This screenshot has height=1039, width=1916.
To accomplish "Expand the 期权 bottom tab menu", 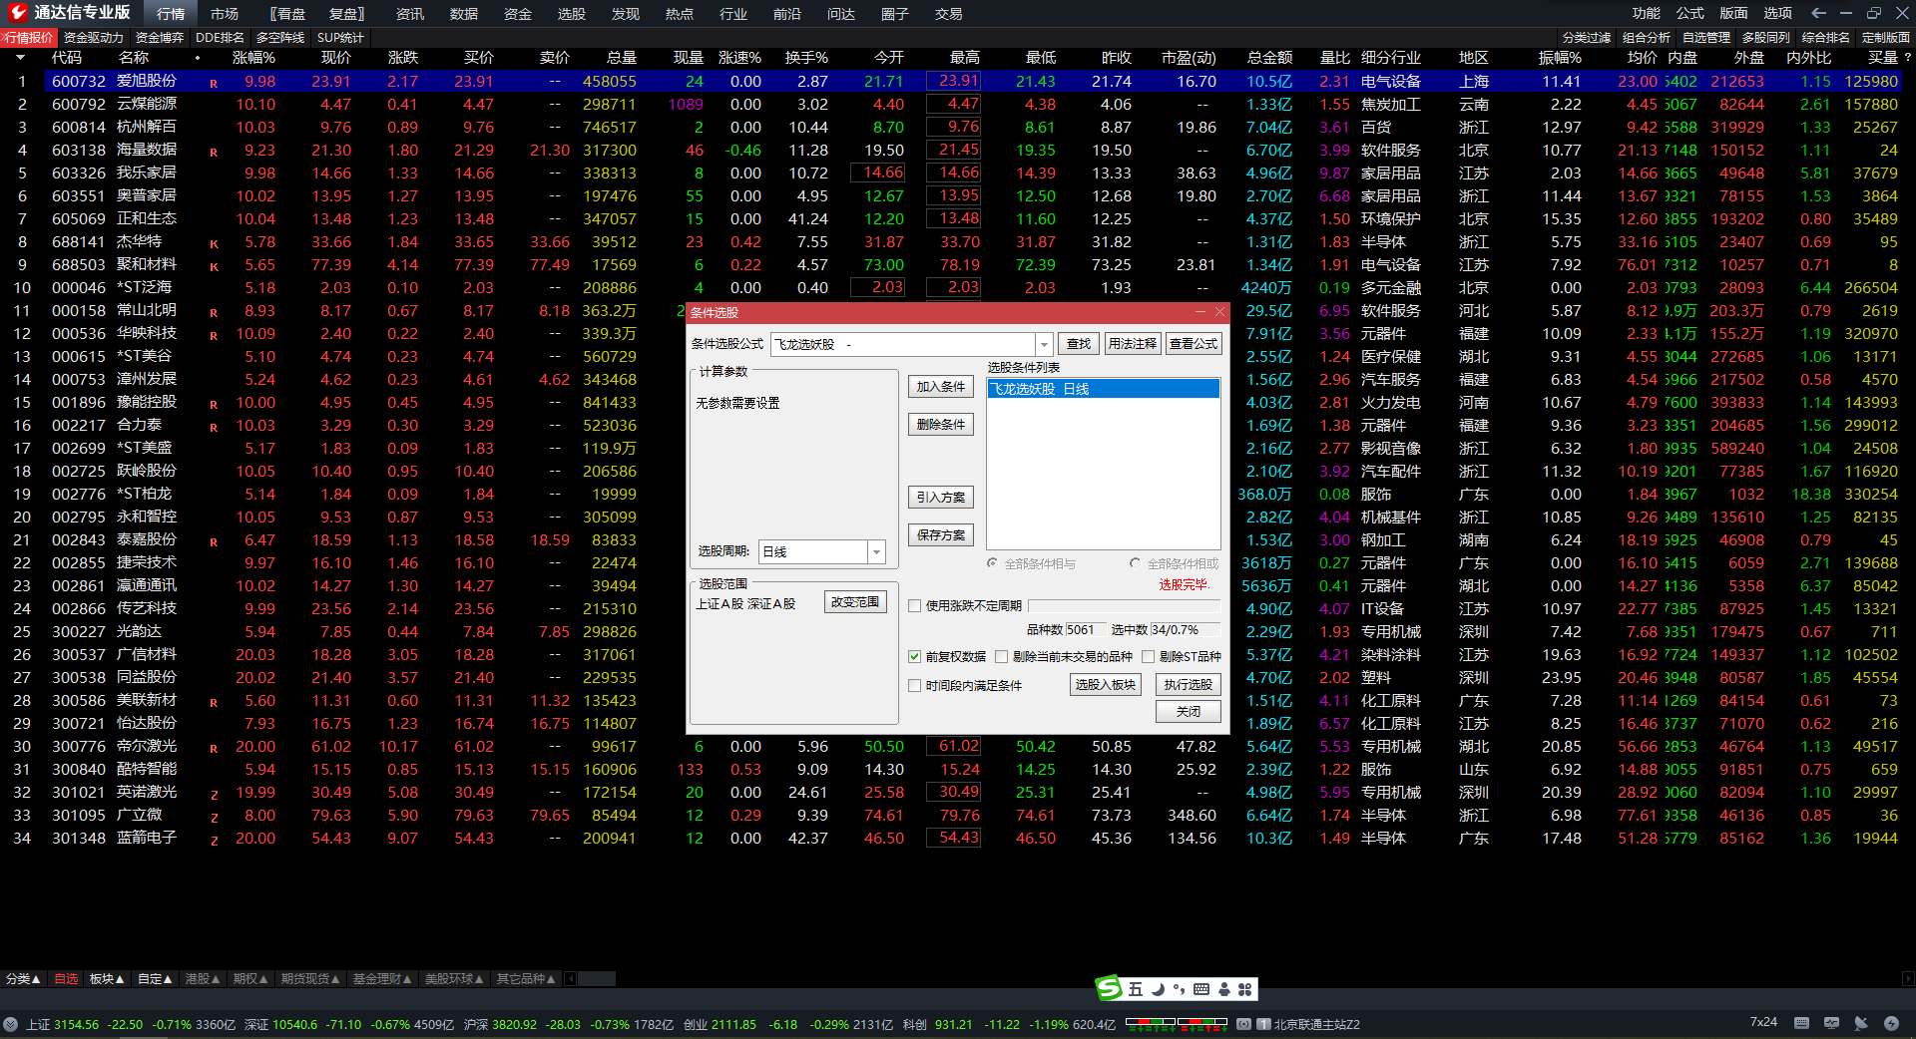I will [x=250, y=979].
